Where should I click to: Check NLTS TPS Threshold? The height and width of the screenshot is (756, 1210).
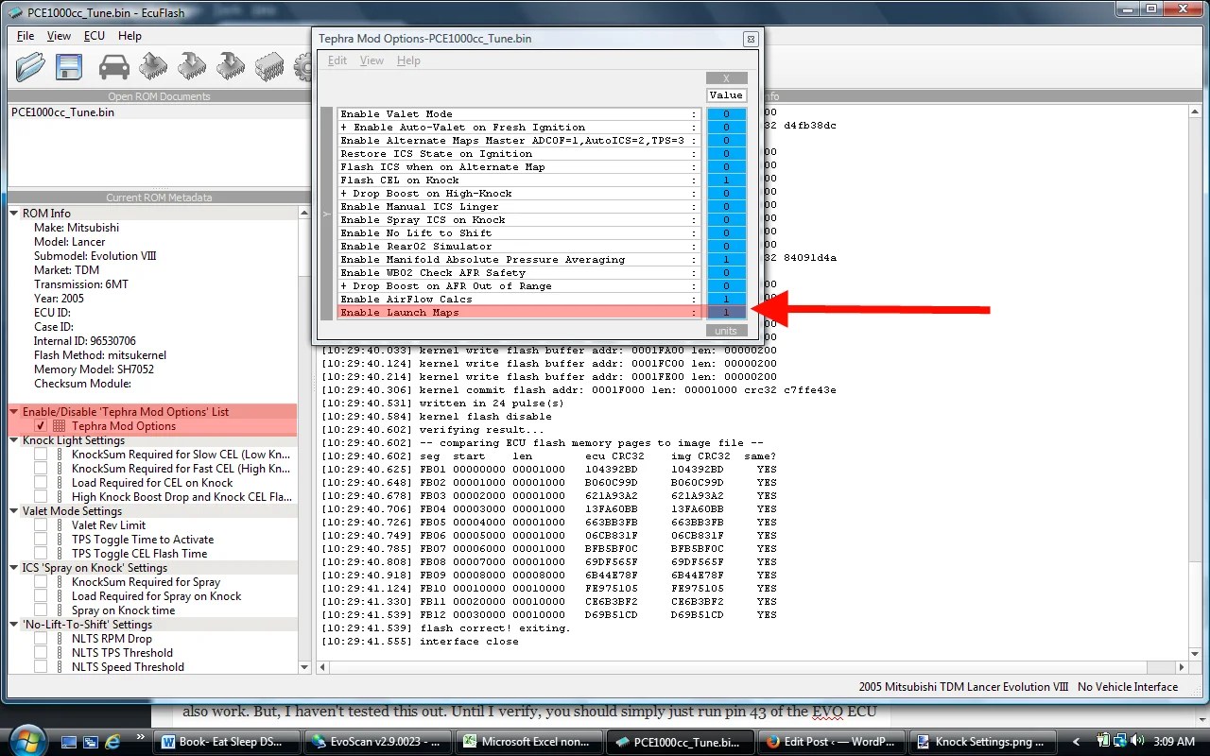point(41,653)
